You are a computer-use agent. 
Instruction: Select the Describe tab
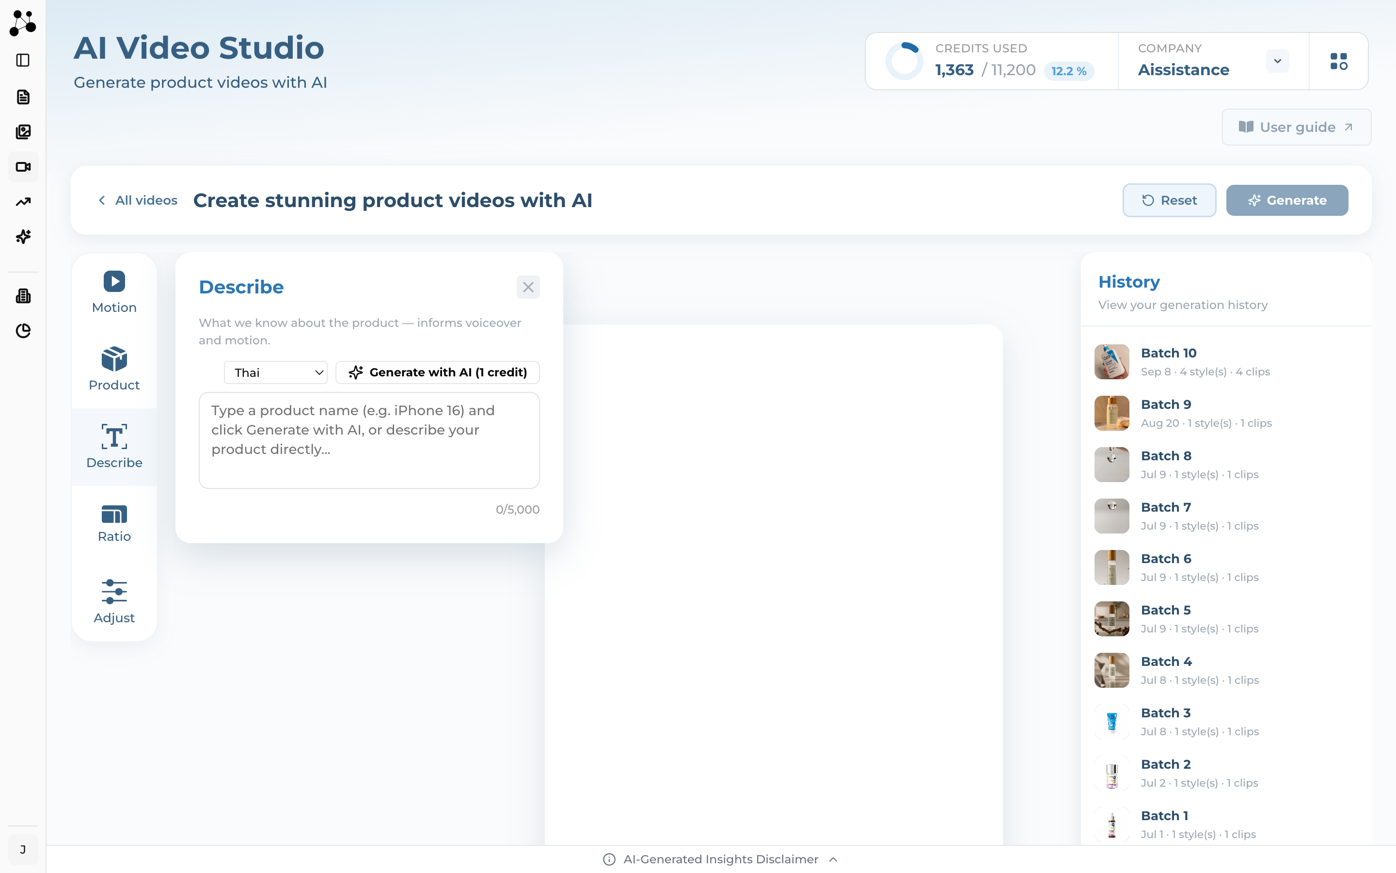(x=114, y=447)
